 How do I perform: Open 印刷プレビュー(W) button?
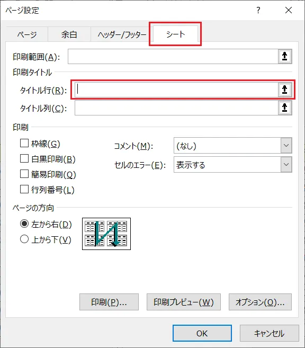[x=184, y=302]
